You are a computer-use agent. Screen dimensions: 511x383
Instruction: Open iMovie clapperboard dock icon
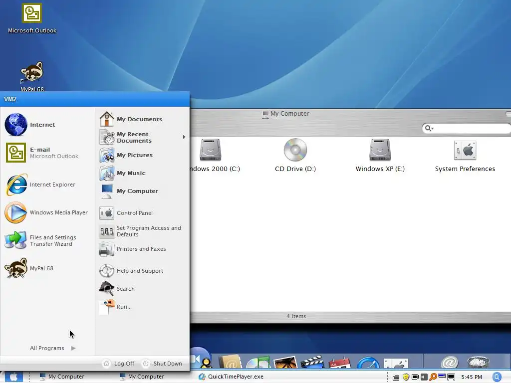312,363
